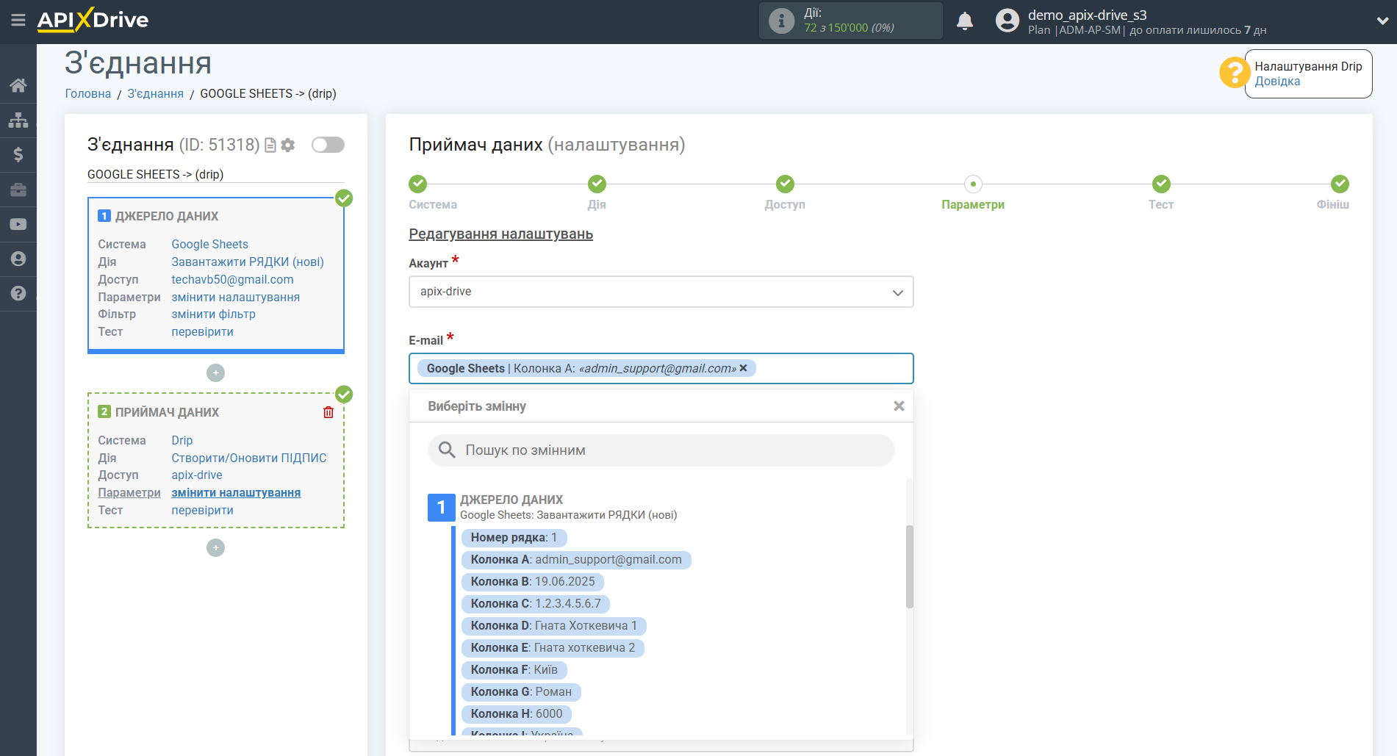Add a step below the data receiver block

click(215, 548)
